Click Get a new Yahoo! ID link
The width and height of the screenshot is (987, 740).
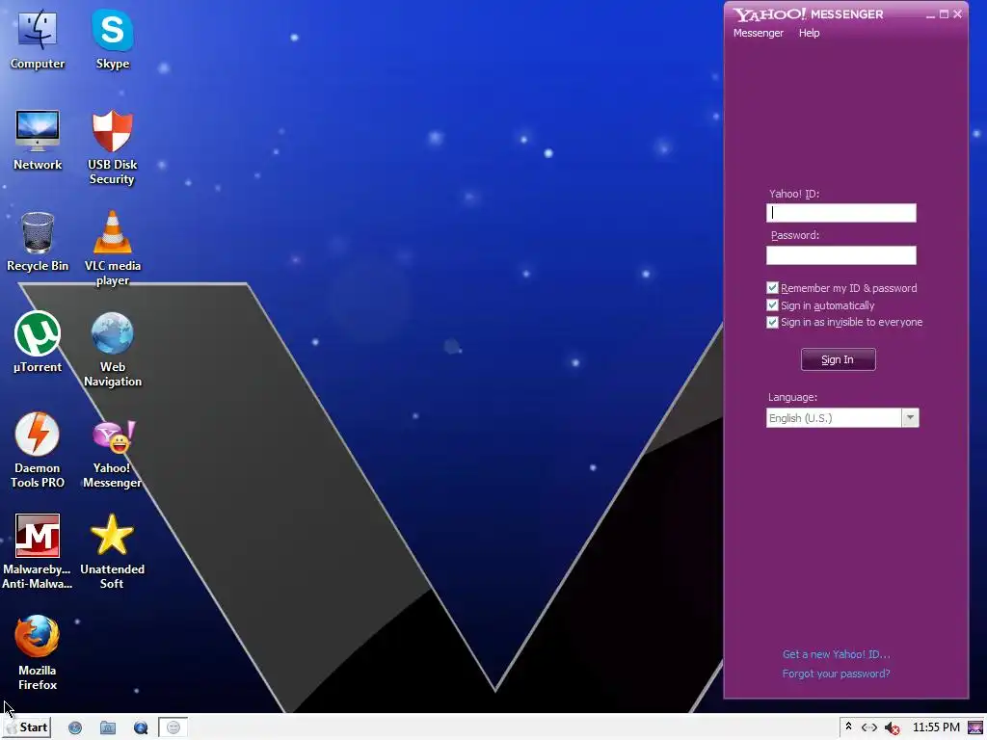tap(836, 654)
